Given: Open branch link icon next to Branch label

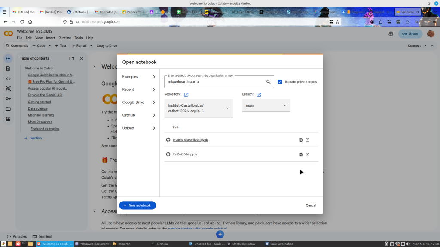Looking at the screenshot, I should pos(259,94).
